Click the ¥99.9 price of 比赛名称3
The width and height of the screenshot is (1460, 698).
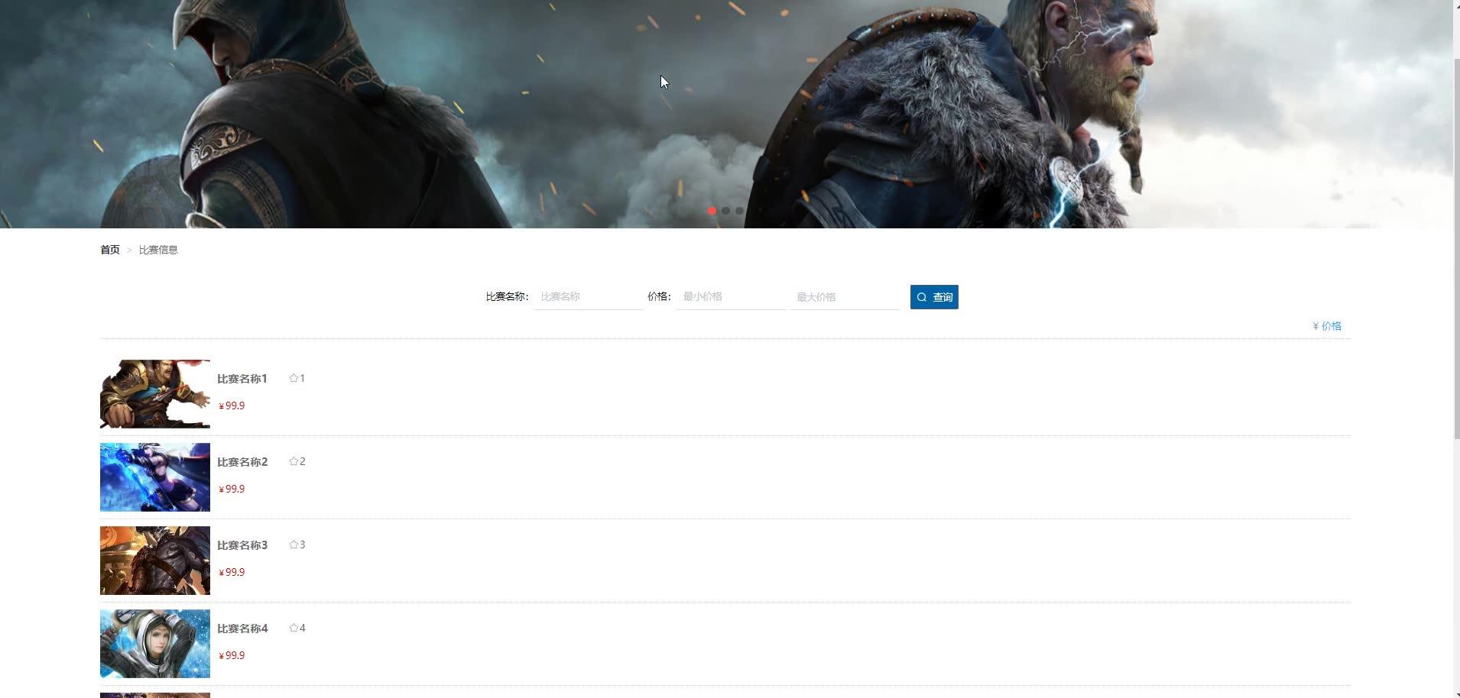(232, 573)
